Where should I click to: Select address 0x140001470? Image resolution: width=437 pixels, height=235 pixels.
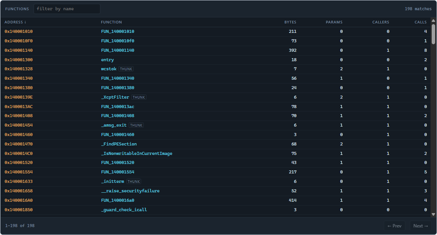coord(18,144)
